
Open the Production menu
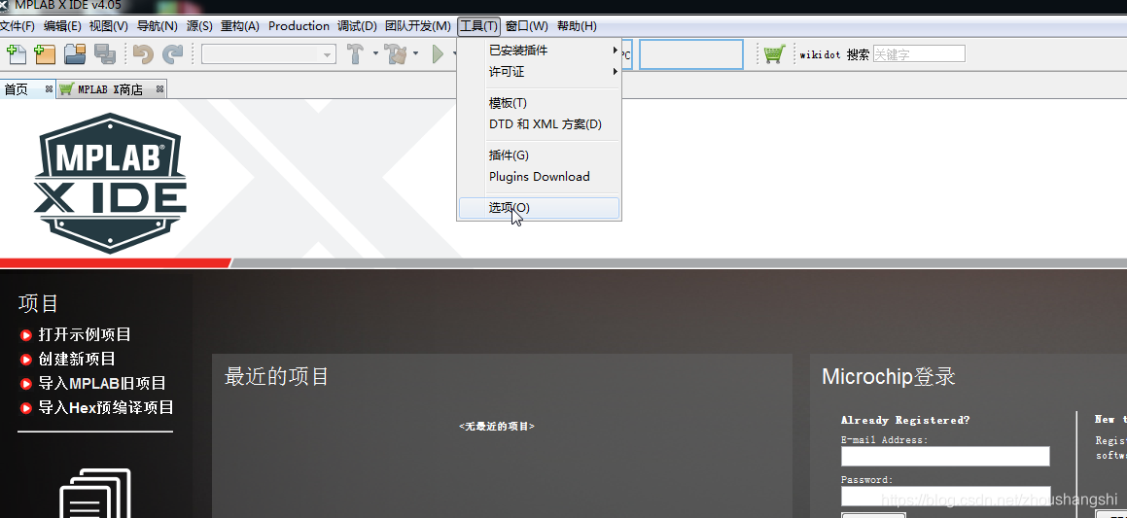point(299,26)
